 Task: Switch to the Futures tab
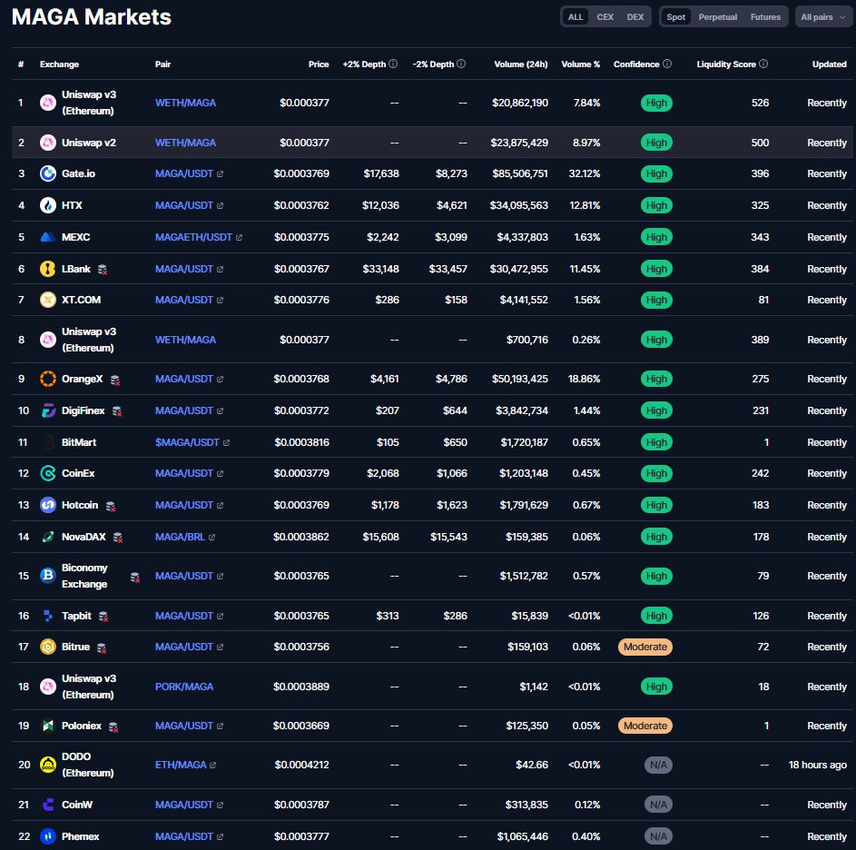pyautogui.click(x=765, y=16)
